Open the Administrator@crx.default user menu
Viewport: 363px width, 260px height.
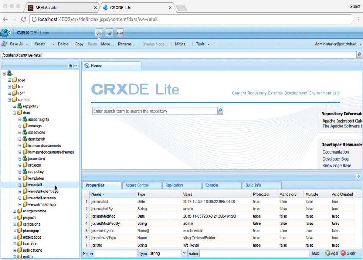338,44
